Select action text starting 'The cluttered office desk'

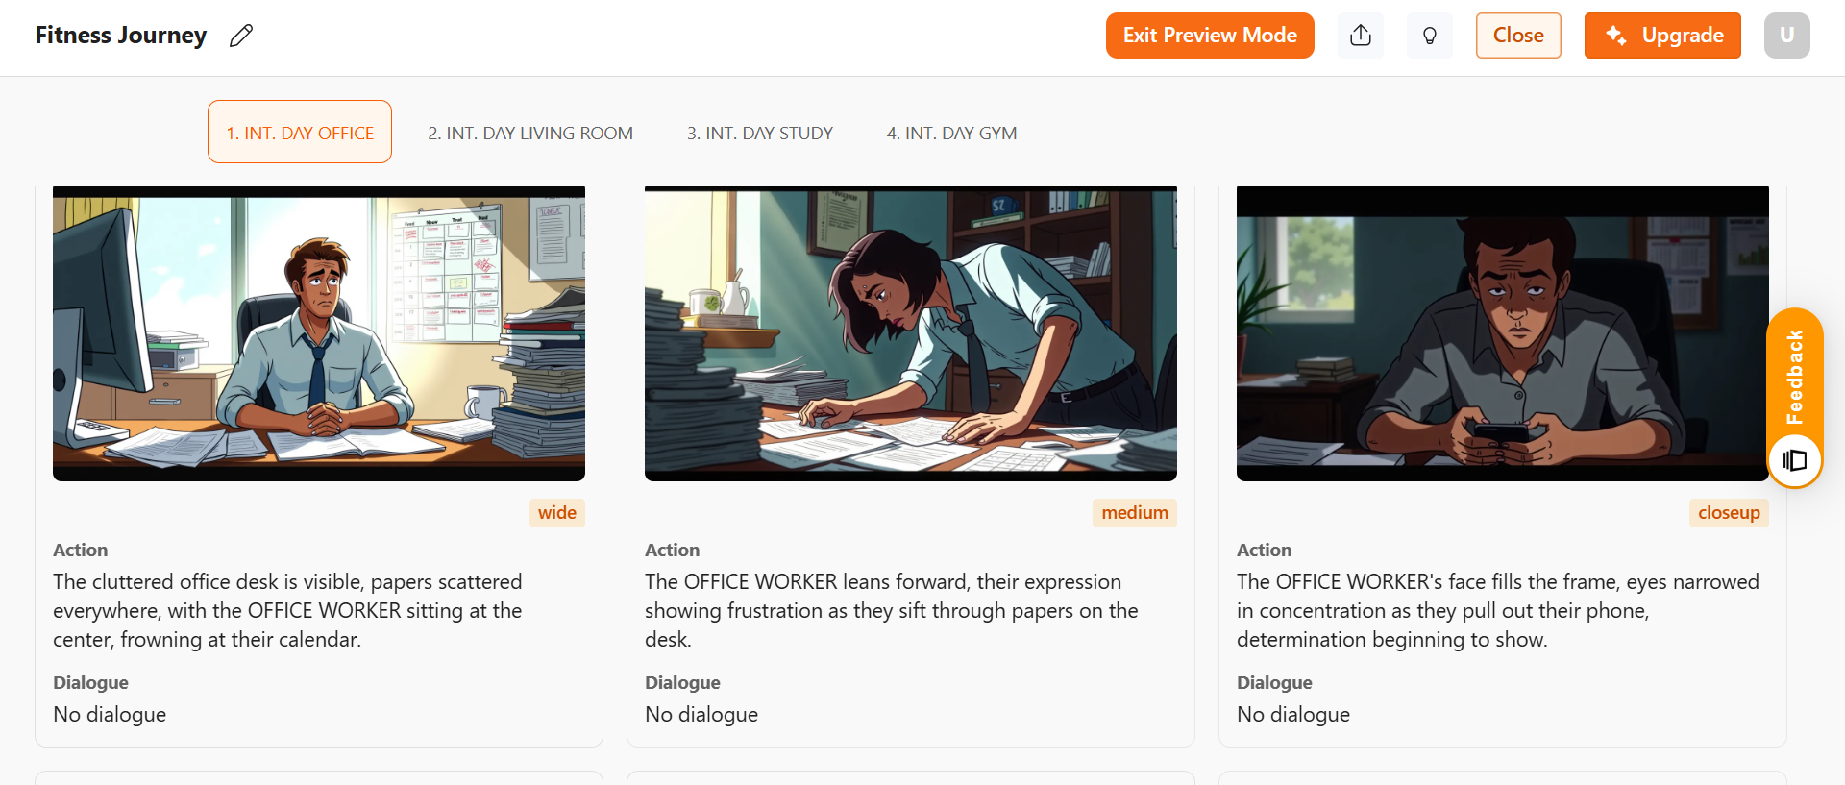[287, 611]
